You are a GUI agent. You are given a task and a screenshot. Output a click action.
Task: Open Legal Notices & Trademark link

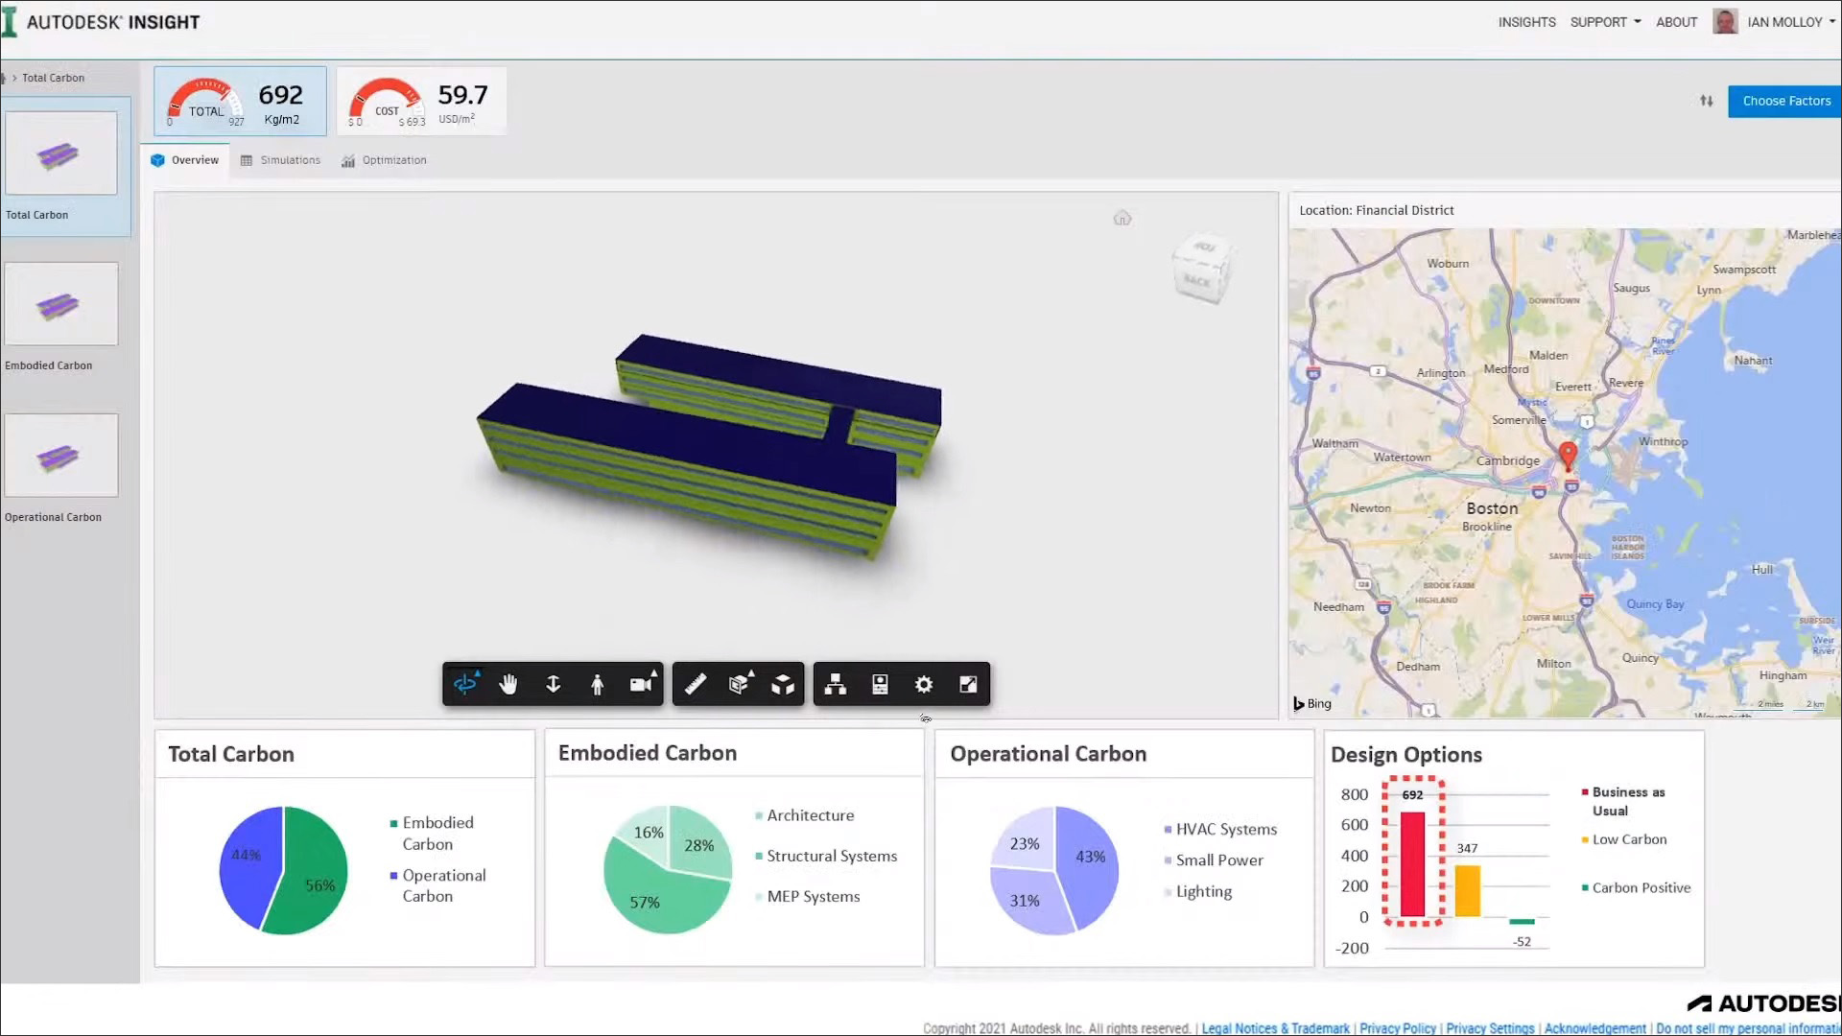coord(1275,1028)
